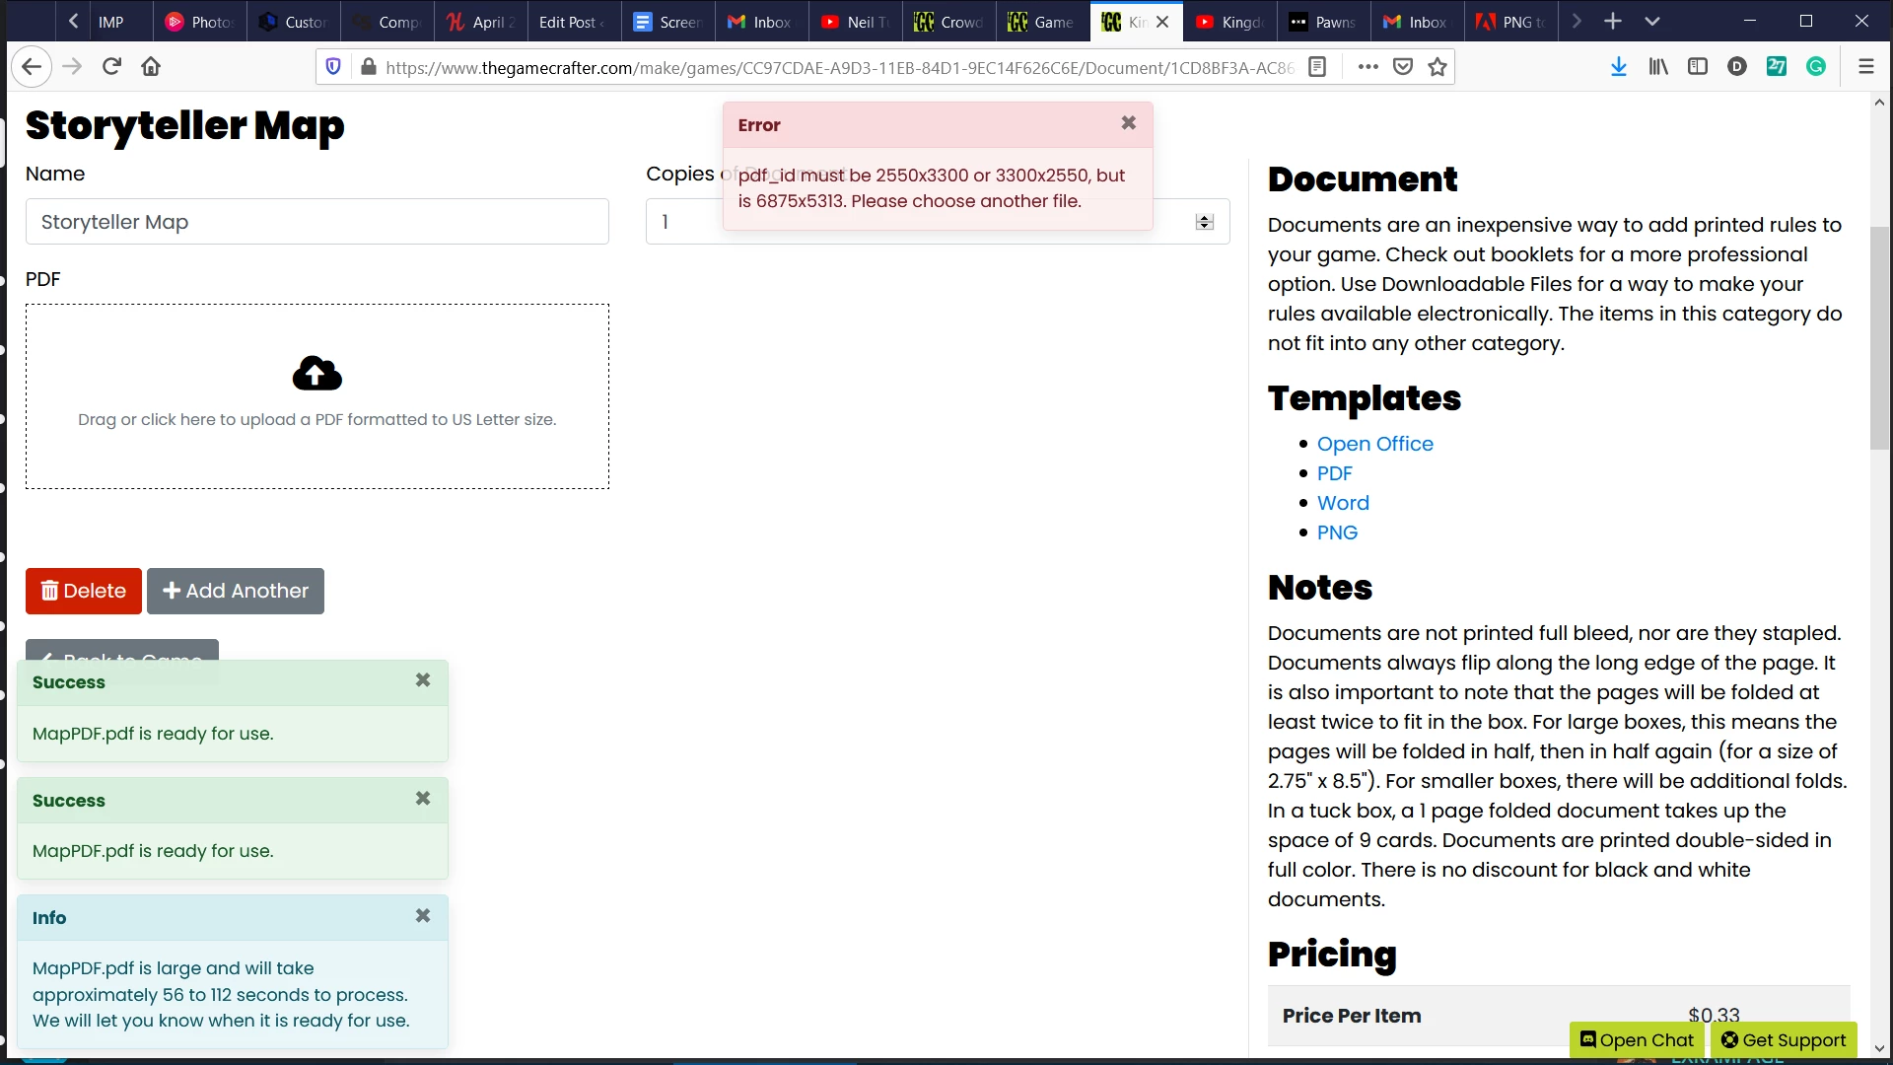Bookmark this page with star icon

[x=1437, y=67]
